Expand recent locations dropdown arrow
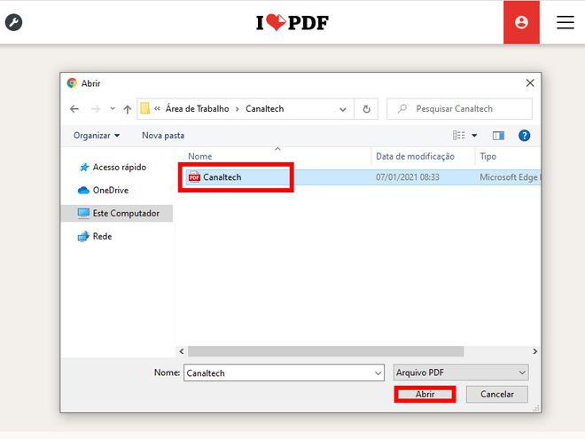 click(x=113, y=109)
